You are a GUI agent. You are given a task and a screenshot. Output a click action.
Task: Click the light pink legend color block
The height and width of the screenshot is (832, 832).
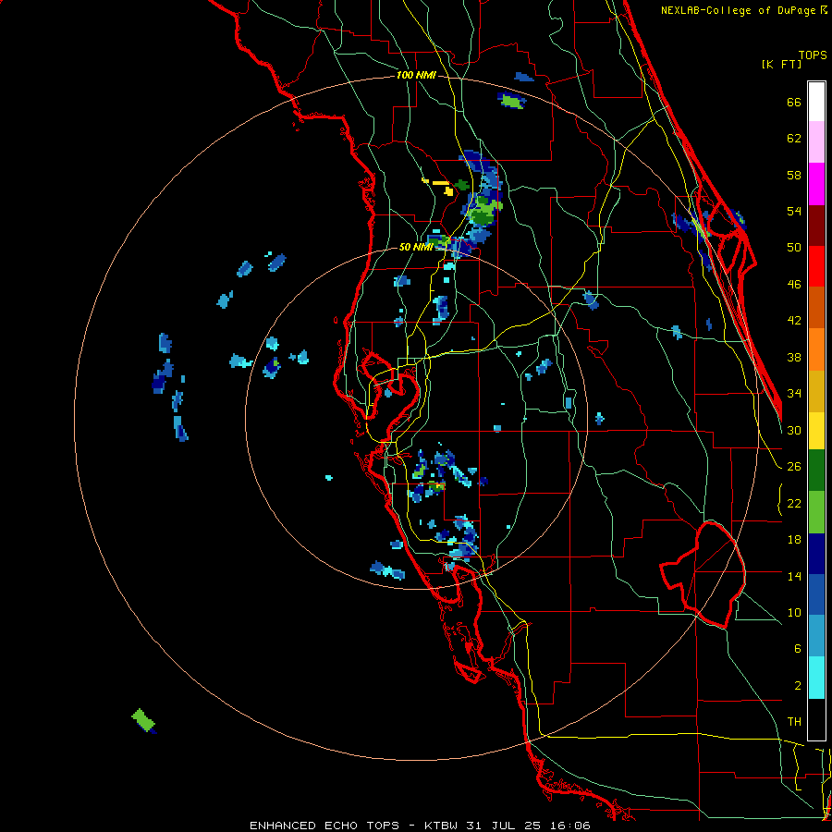click(816, 141)
